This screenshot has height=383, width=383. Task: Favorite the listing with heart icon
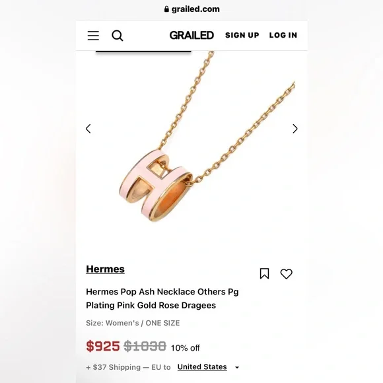tap(286, 273)
